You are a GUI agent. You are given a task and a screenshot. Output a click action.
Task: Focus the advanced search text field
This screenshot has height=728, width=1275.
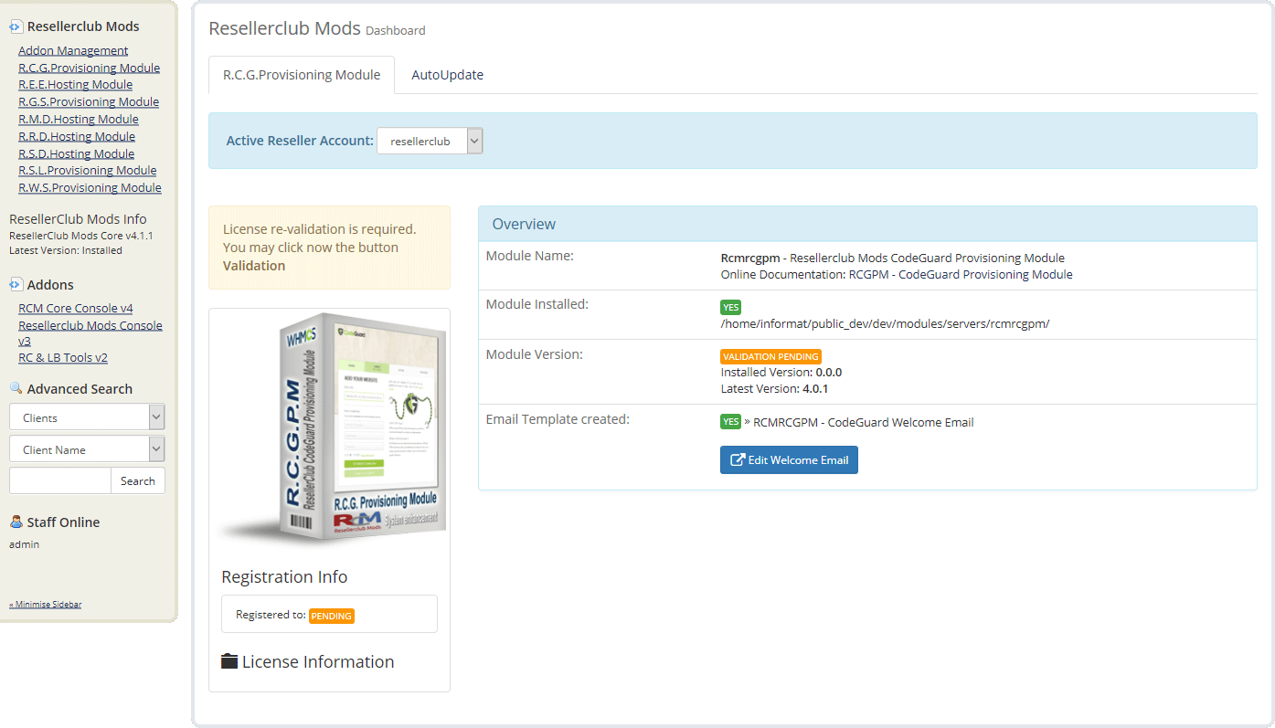pyautogui.click(x=60, y=480)
